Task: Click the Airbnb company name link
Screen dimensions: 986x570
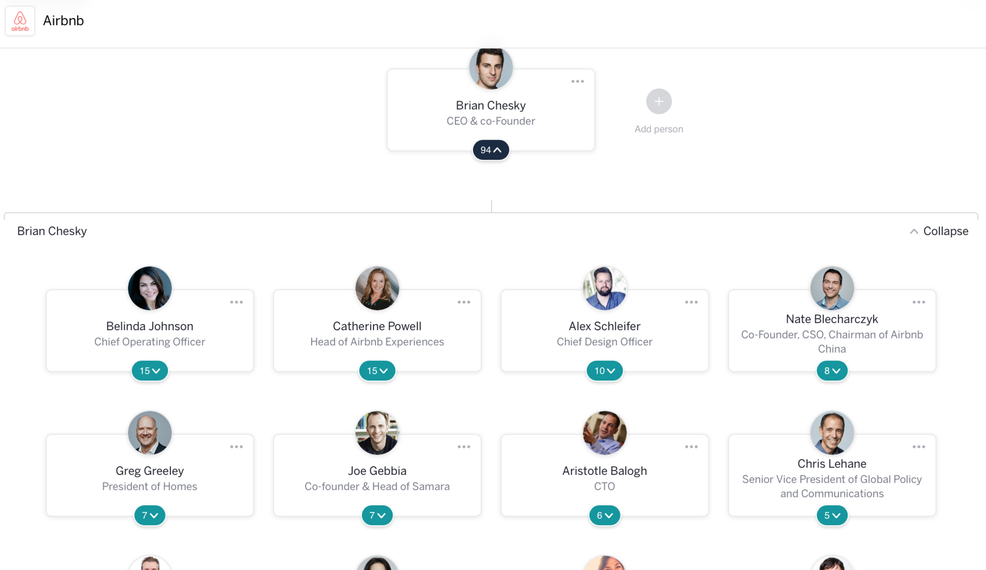Action: 63,21
